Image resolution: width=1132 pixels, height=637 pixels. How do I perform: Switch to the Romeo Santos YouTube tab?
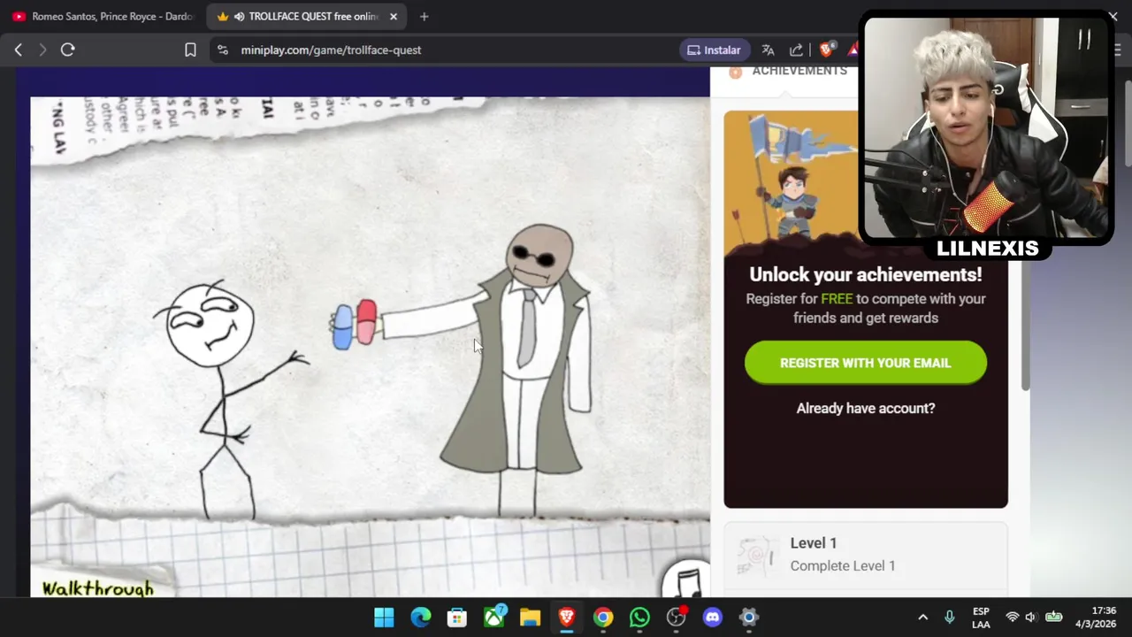coord(103,17)
